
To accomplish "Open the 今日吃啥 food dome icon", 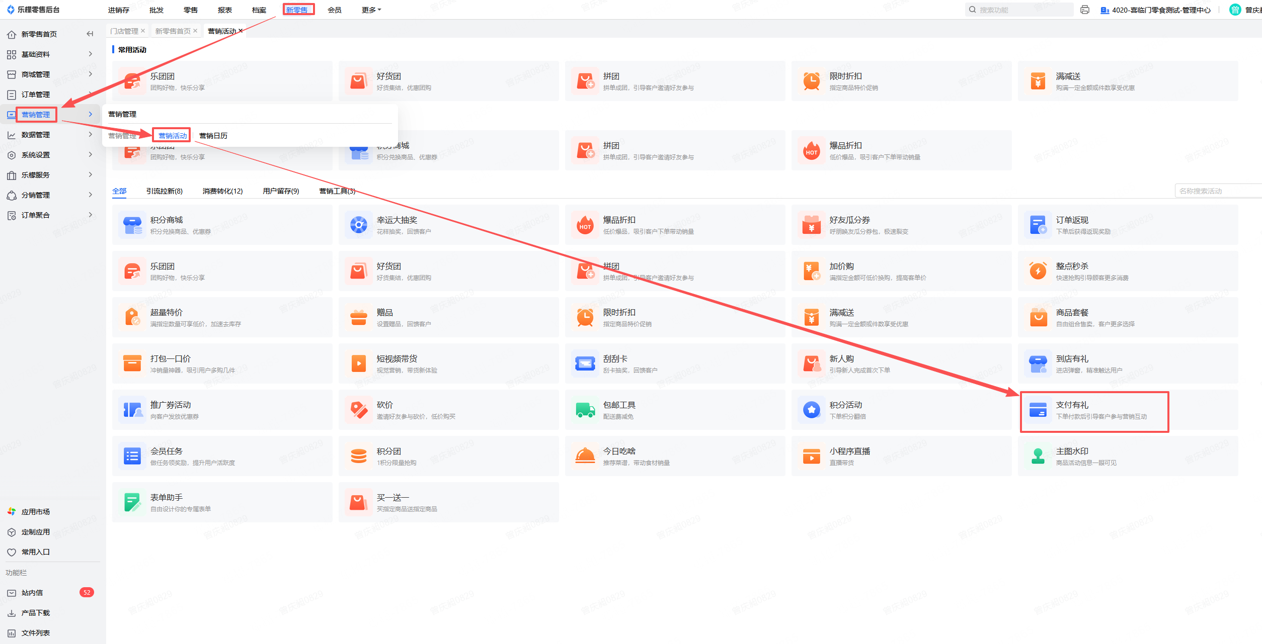I will point(585,456).
